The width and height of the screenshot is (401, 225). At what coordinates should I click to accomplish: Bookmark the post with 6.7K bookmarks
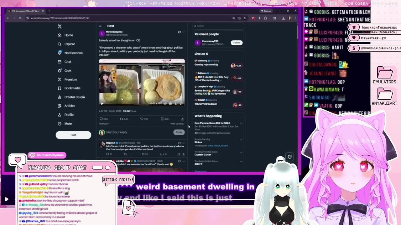click(164, 119)
